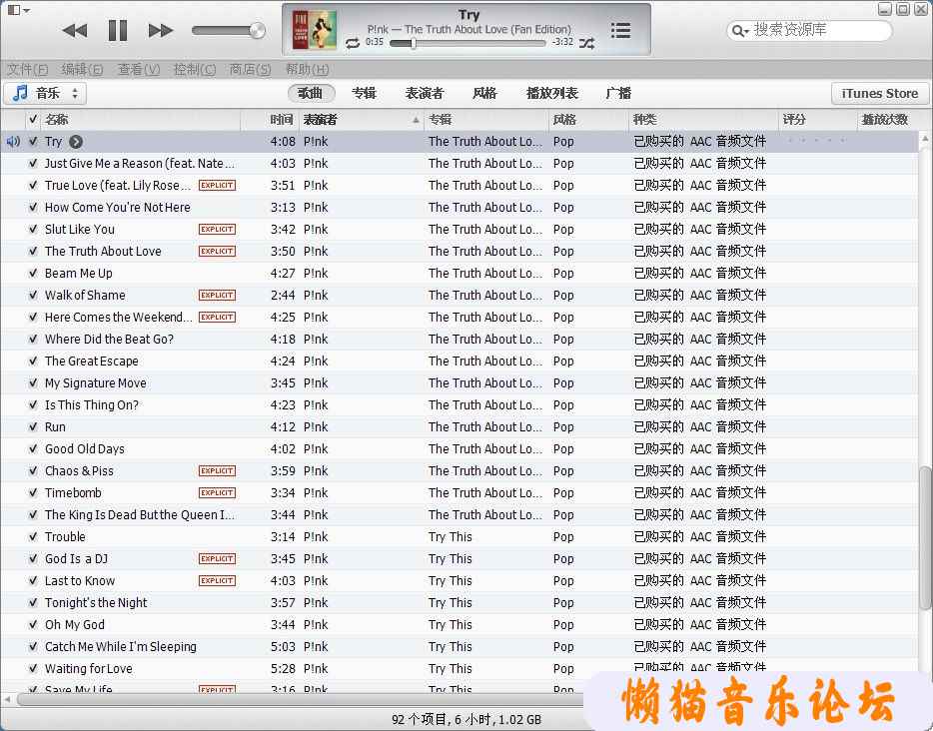The width and height of the screenshot is (933, 731).
Task: Switch to the 表演者 view tab
Action: pos(425,94)
